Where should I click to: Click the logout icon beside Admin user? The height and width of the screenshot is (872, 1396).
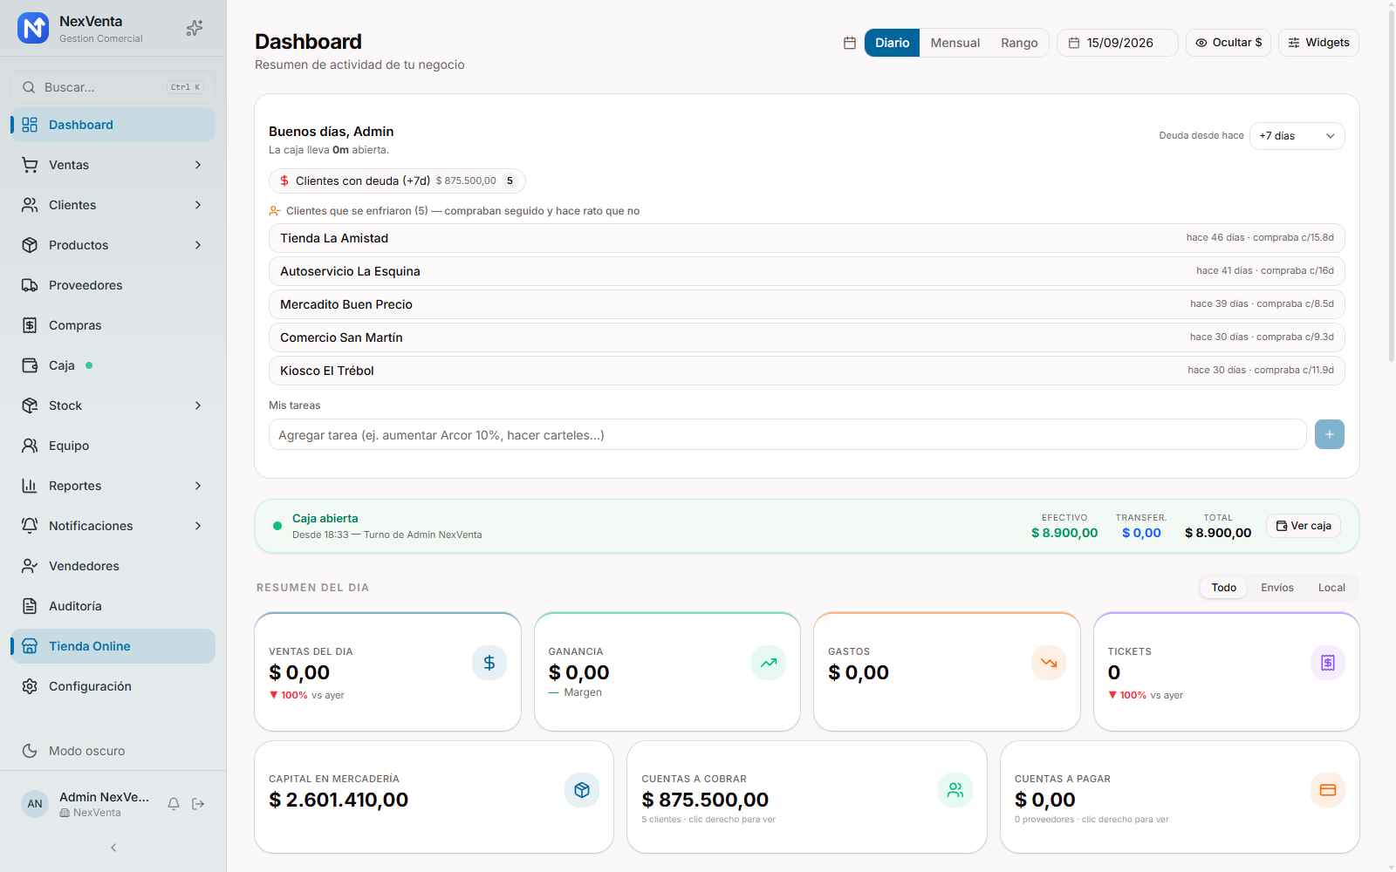(x=198, y=804)
